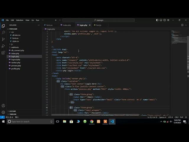The height and width of the screenshot is (142, 189).
Task: Open the Explorer view in activity bar
Action: (3, 26)
